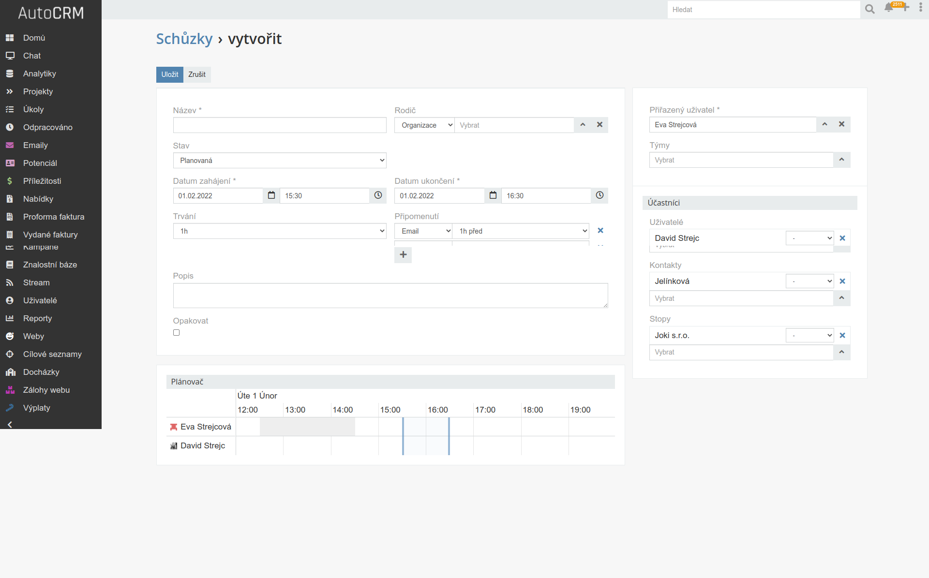The height and width of the screenshot is (578, 929).
Task: Click the Připomenutí Email type dropdown
Action: [424, 230]
